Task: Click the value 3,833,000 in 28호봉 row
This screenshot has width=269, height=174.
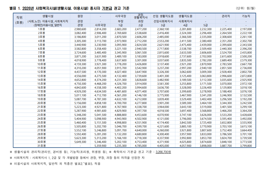Action: point(206,134)
